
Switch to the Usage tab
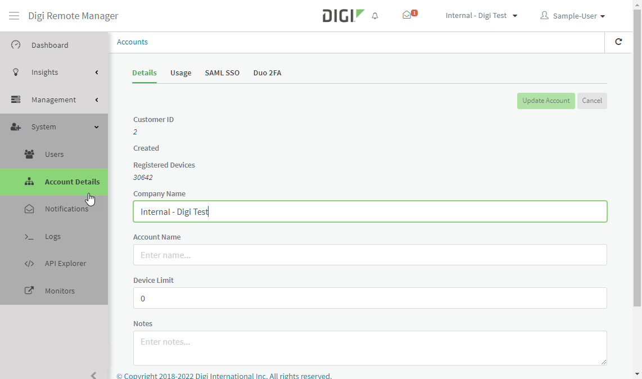[x=180, y=73]
